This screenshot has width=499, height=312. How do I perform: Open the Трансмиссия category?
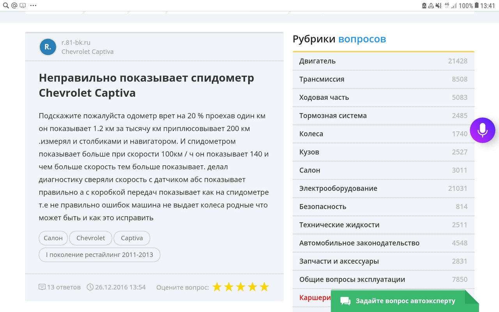(384, 79)
